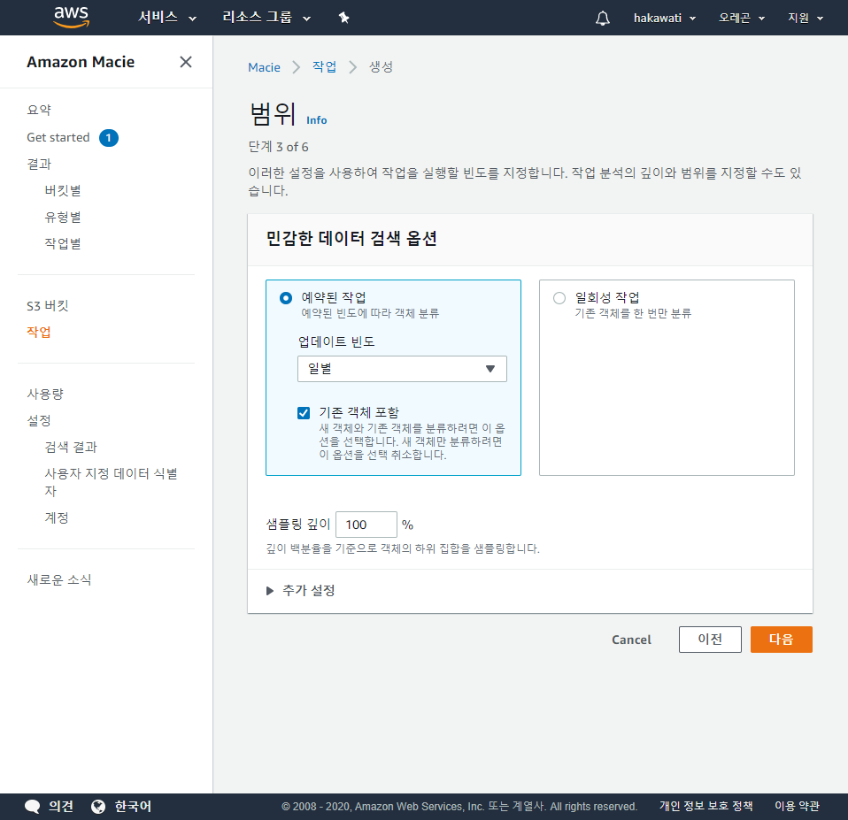
Task: Open 계정 under 설정
Action: point(57,517)
